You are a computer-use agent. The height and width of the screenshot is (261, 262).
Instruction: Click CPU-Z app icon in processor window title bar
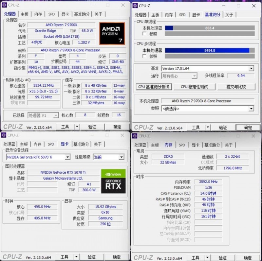click(x=4, y=5)
